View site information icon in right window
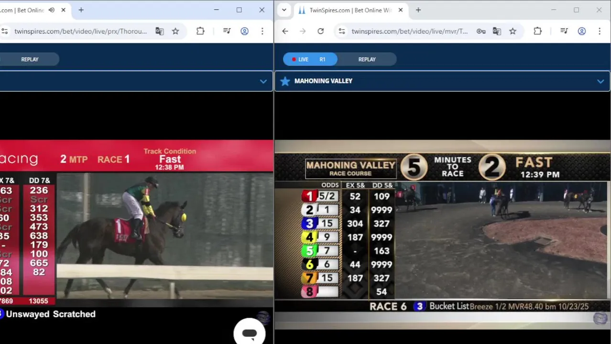Viewport: 611px width, 344px height. click(341, 31)
